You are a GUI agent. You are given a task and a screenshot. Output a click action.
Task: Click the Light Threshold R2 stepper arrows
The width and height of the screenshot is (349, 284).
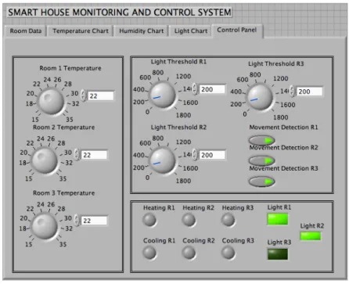pos(195,154)
